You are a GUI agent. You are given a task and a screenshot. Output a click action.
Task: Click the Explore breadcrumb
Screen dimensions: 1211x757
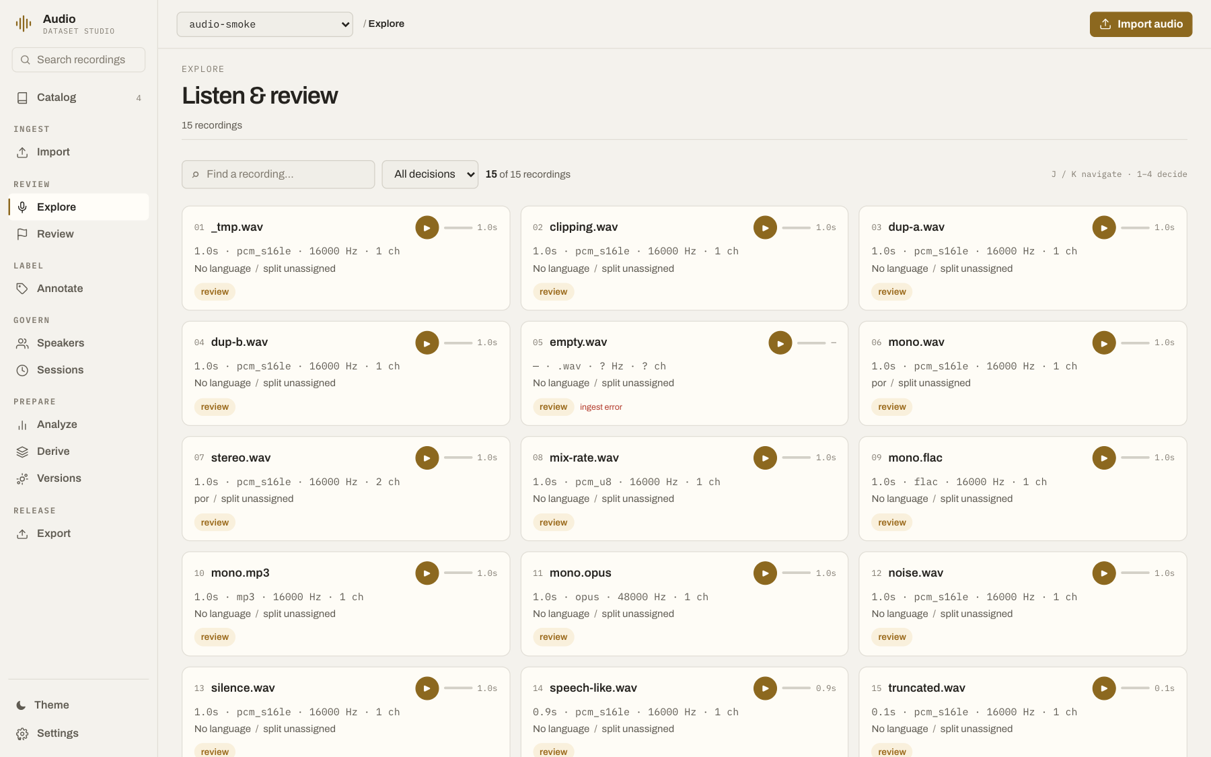[x=386, y=24]
